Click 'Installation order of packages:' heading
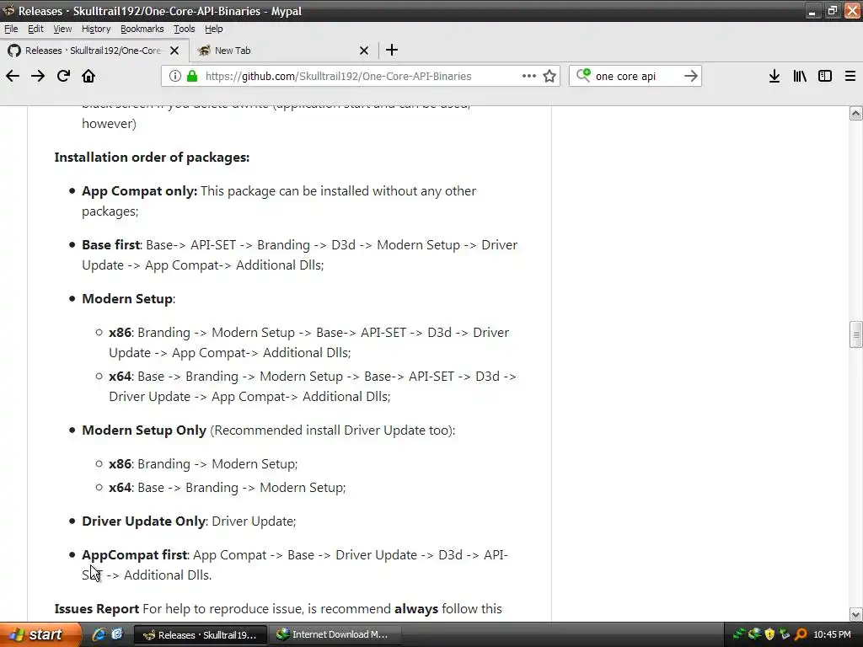This screenshot has height=647, width=863. click(x=152, y=158)
